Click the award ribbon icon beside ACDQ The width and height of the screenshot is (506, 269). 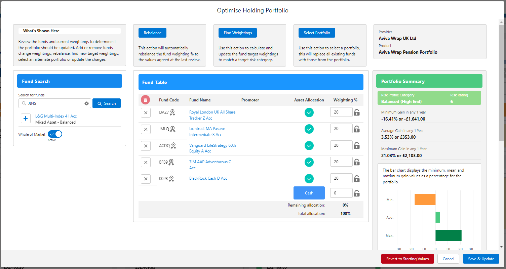(x=173, y=146)
